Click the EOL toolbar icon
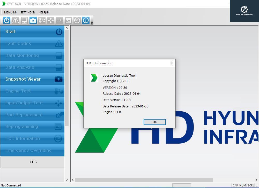Screen dimensions: 259x188 60,20
